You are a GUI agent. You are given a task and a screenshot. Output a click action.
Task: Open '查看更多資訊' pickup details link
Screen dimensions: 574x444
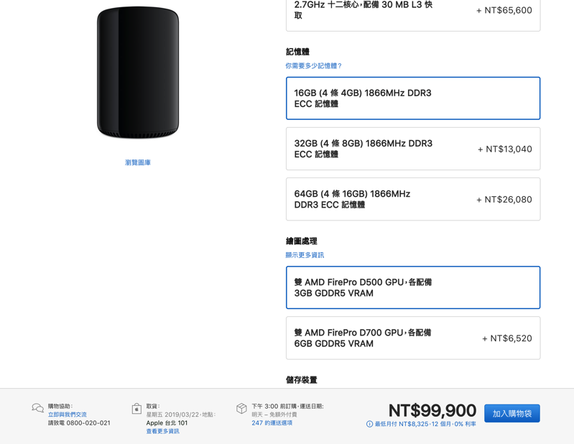coord(163,431)
